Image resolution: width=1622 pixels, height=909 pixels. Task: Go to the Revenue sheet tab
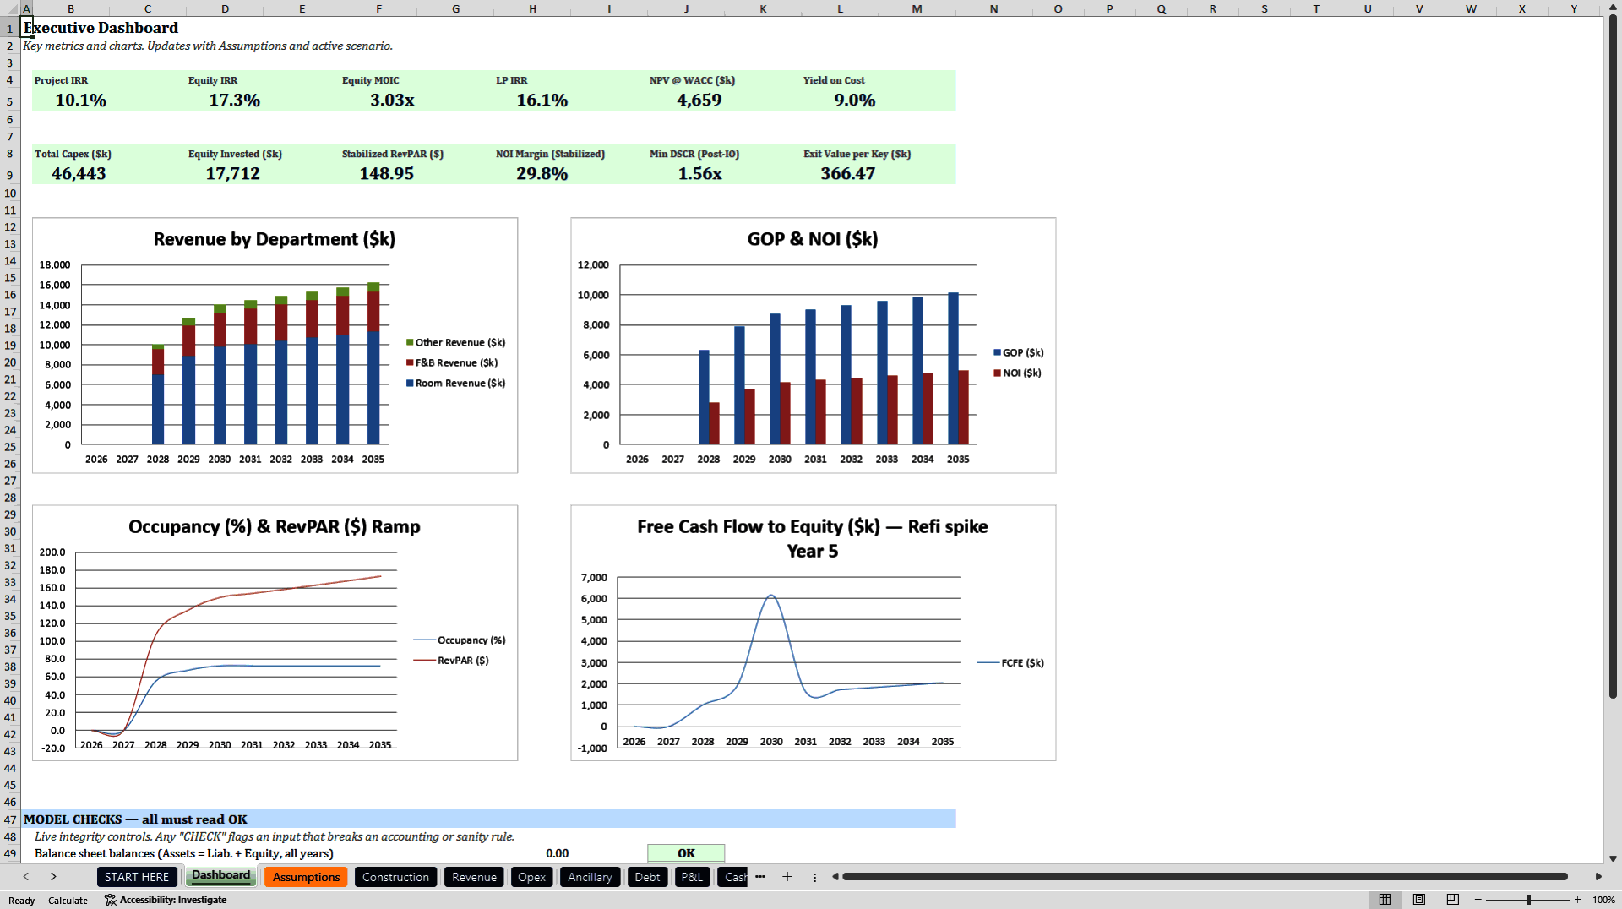pyautogui.click(x=474, y=877)
